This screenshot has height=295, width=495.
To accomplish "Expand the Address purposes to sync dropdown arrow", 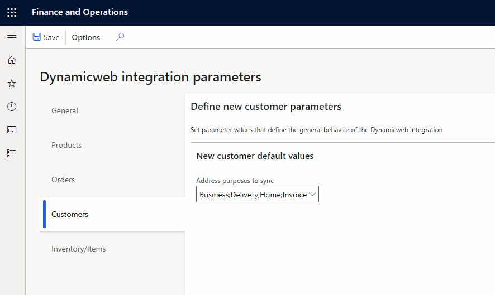I will click(312, 194).
